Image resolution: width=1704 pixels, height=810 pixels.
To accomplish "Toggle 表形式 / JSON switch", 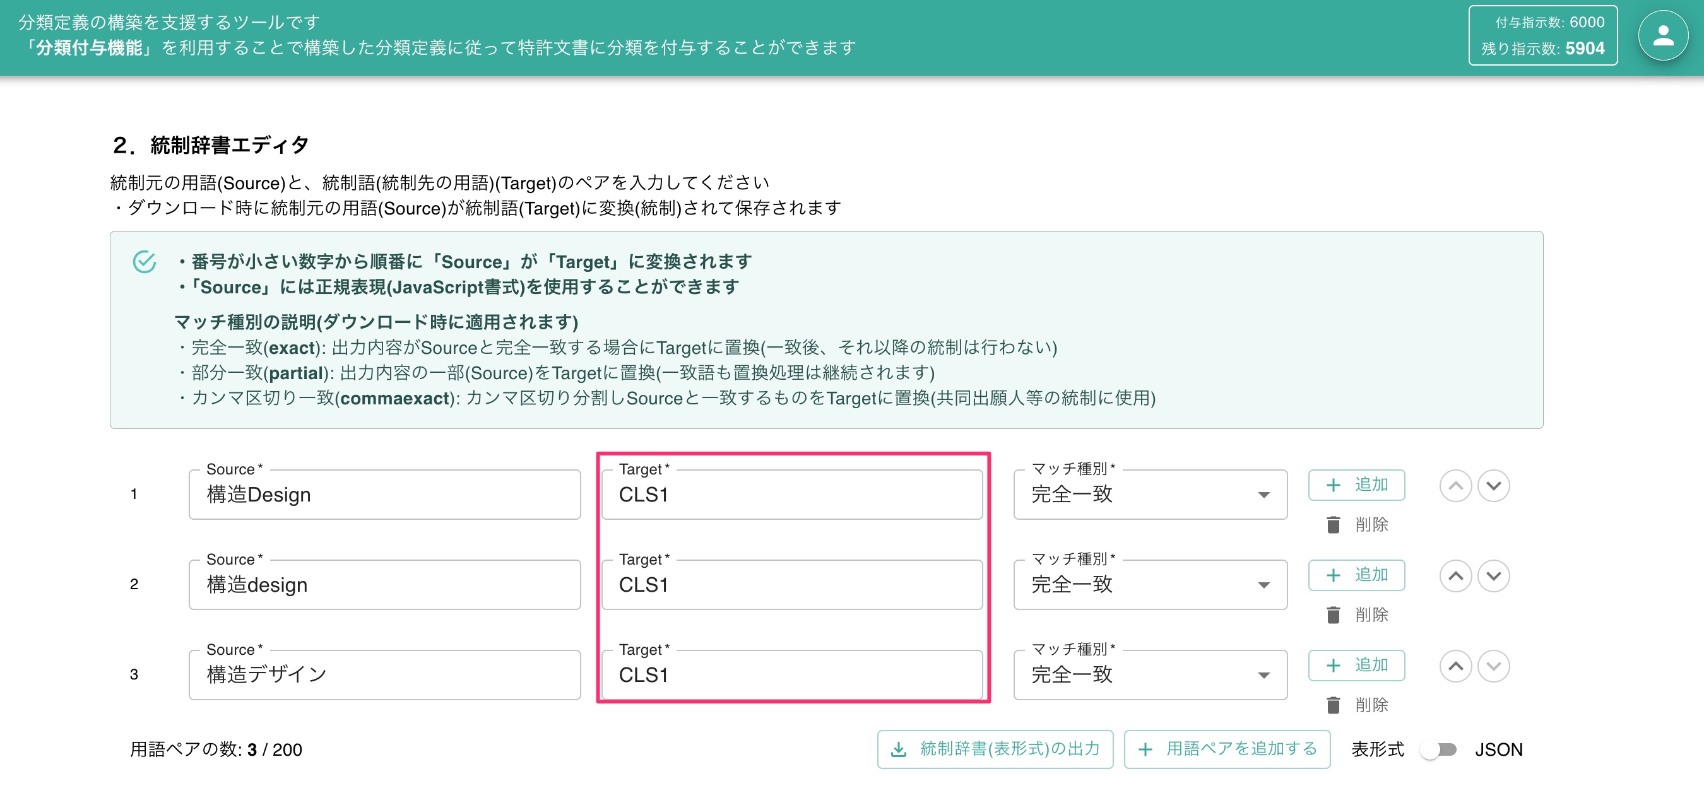I will 1439,749.
